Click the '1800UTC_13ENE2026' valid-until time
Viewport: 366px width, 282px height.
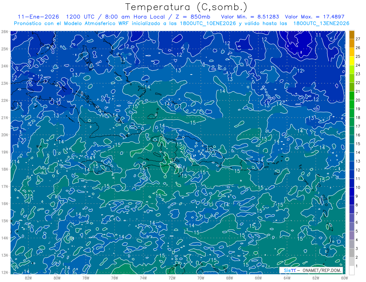coord(321,23)
